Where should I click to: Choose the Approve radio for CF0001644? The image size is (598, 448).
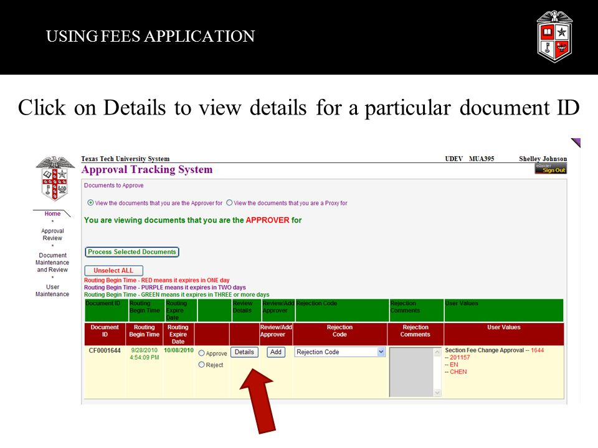point(201,353)
